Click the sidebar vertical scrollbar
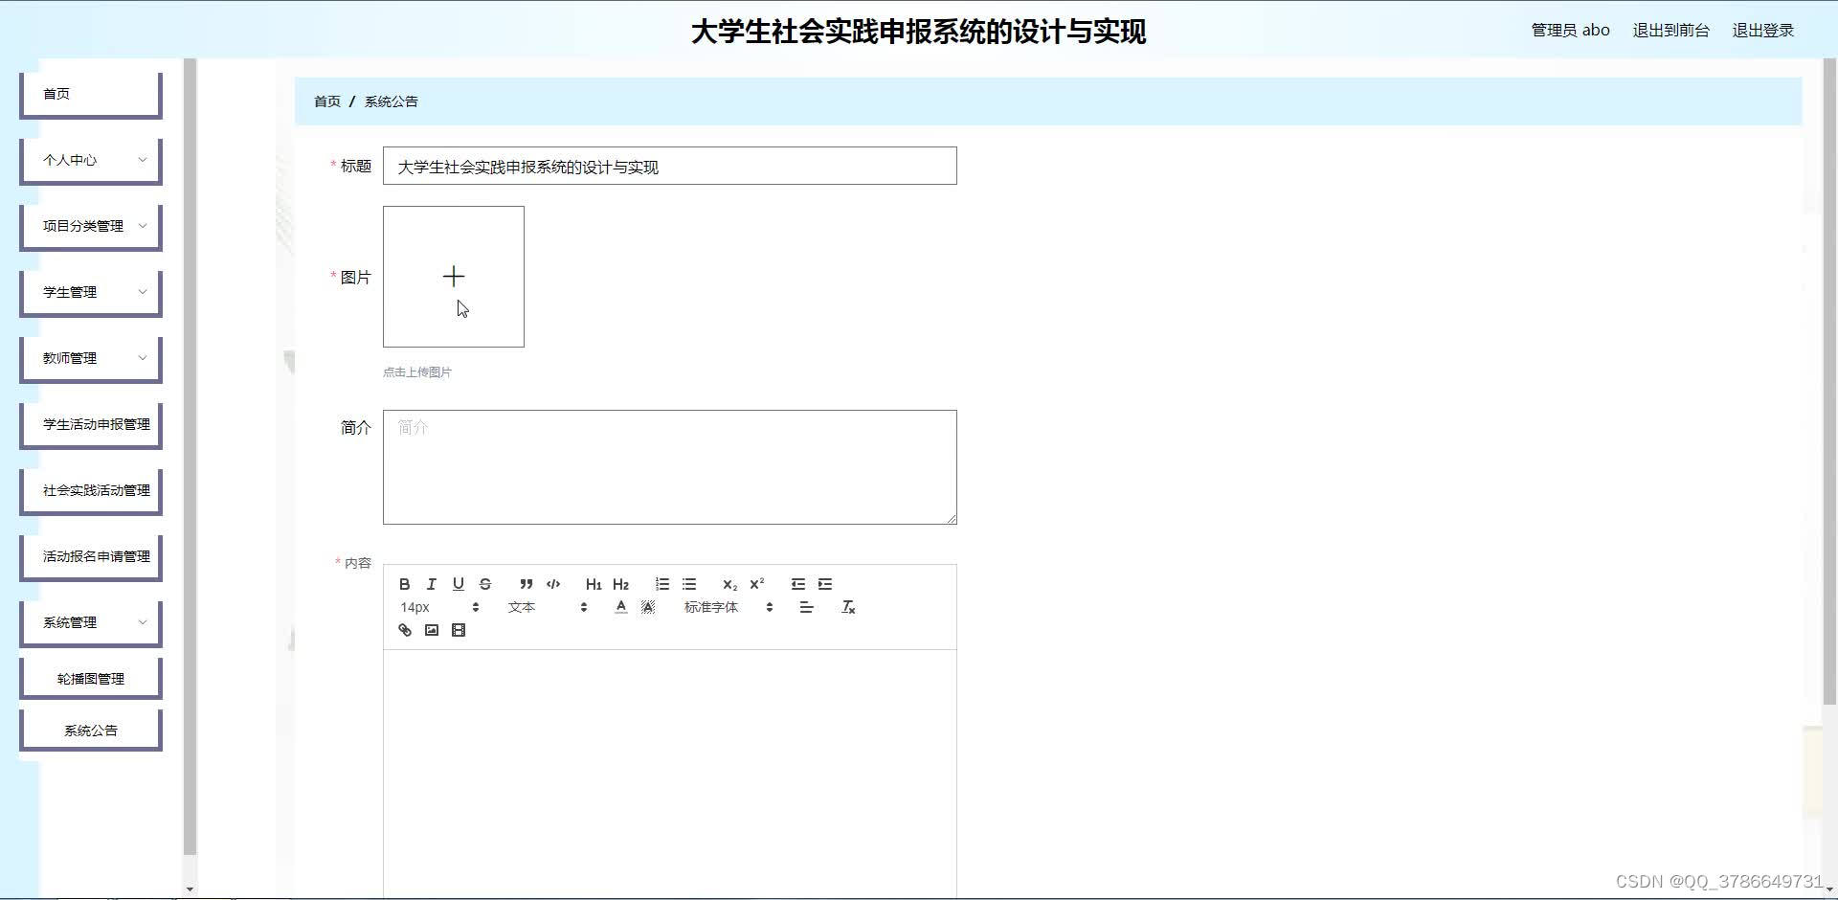The width and height of the screenshot is (1838, 900). [x=190, y=456]
